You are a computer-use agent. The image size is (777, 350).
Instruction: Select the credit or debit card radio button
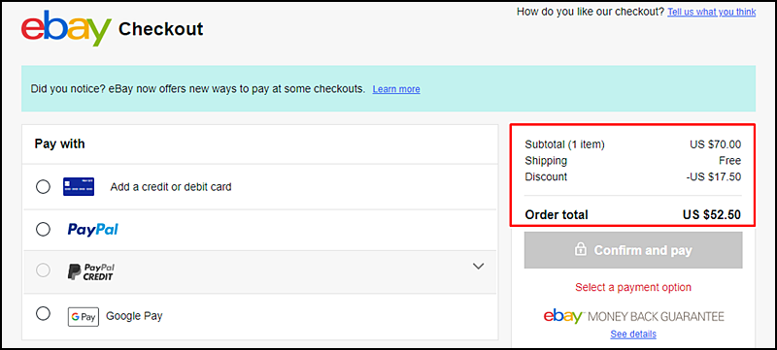pos(43,187)
